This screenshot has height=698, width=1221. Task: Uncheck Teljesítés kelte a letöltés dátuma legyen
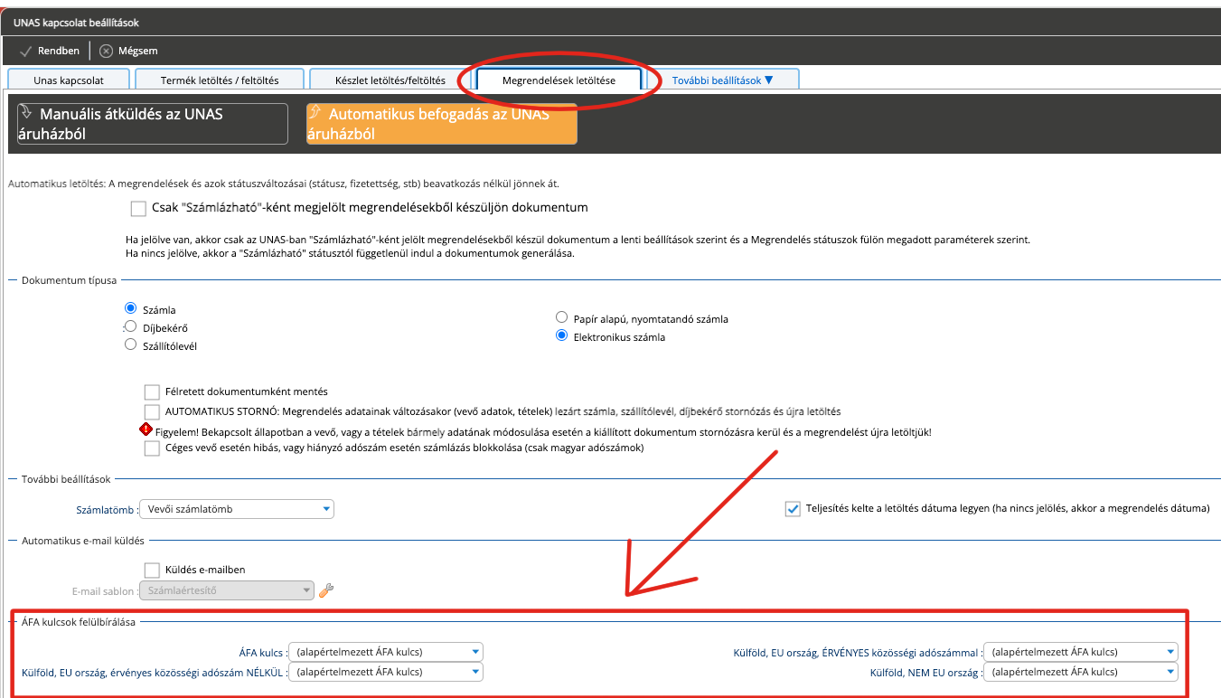(x=793, y=508)
